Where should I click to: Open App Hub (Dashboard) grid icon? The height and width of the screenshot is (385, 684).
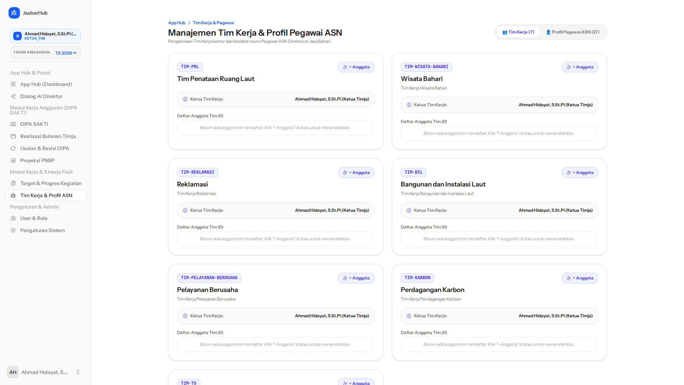[13, 84]
